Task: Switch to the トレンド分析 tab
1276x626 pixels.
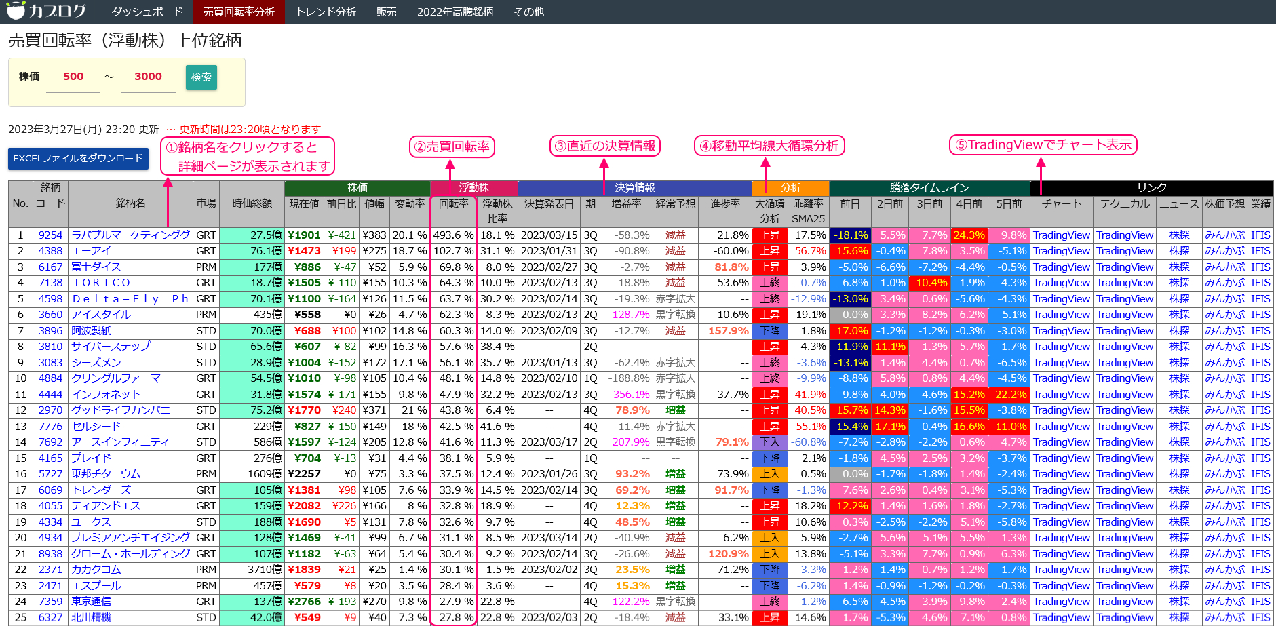Action: (x=326, y=12)
